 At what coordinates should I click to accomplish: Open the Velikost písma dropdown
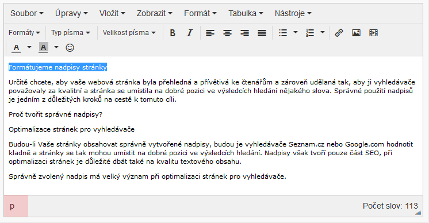click(x=129, y=33)
